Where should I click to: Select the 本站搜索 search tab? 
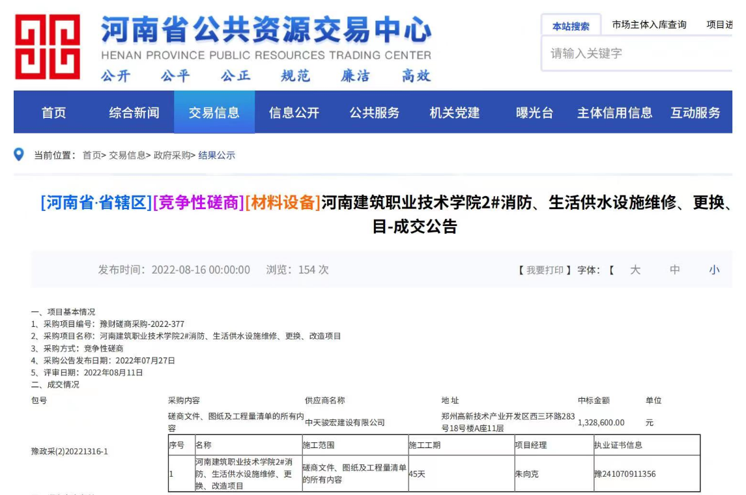[x=571, y=25]
